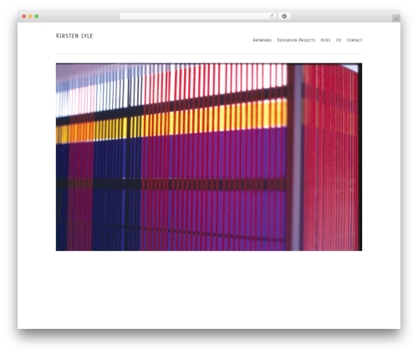Click the download icon beside the address bar
Viewport: 418px width, 354px height.
pos(284,17)
